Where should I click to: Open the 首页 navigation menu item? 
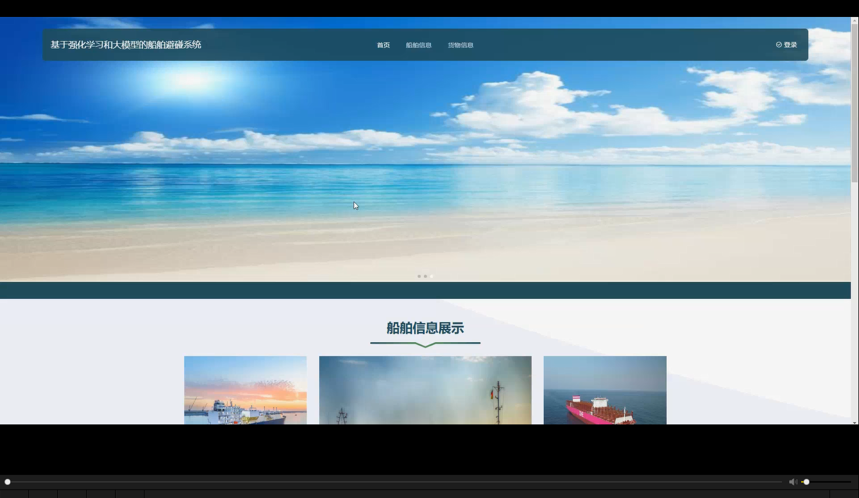tap(383, 45)
